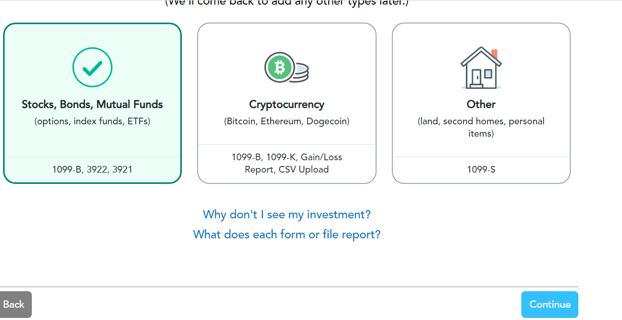Select the Cryptocurrency investment type heading
Image resolution: width=622 pixels, height=320 pixels.
[x=287, y=105]
